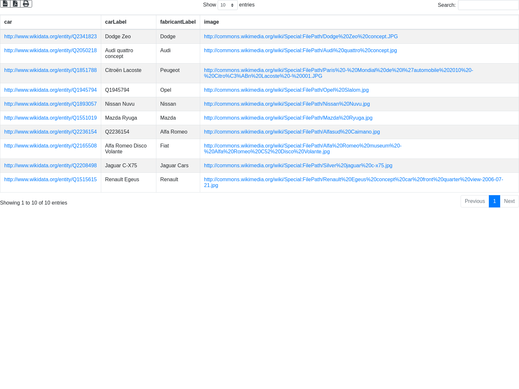
Task: Open the Show entries dropdown
Action: tap(227, 5)
